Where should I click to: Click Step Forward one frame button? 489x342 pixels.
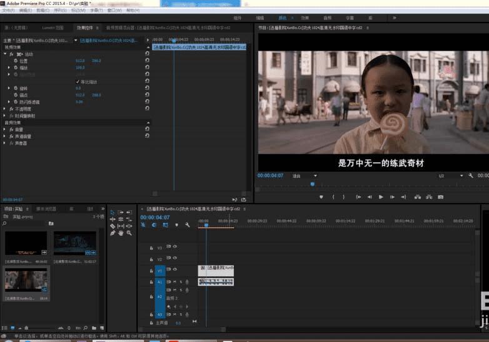(391, 197)
